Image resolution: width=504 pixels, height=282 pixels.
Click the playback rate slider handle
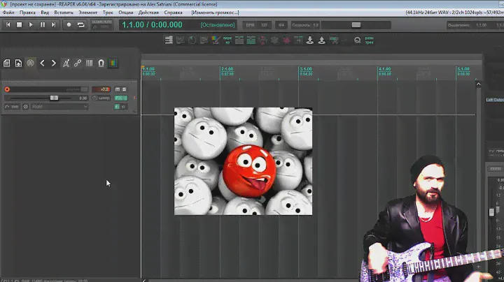(356, 25)
